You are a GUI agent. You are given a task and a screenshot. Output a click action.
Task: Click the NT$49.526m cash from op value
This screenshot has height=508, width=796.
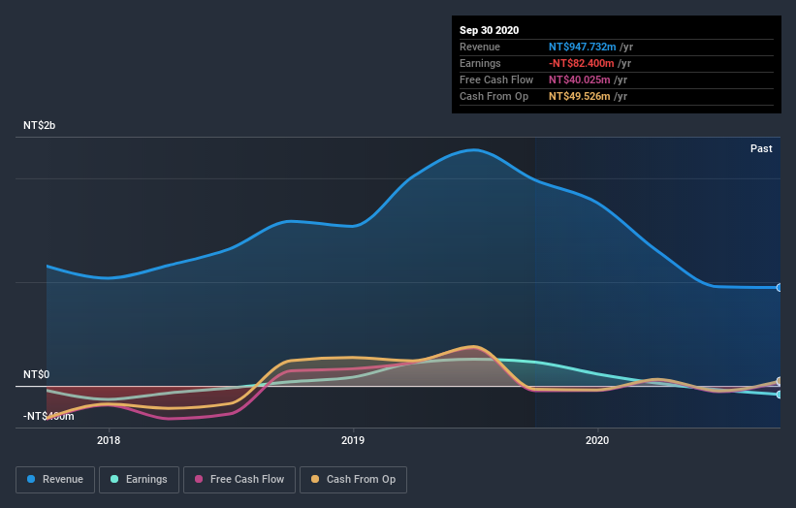click(x=579, y=96)
